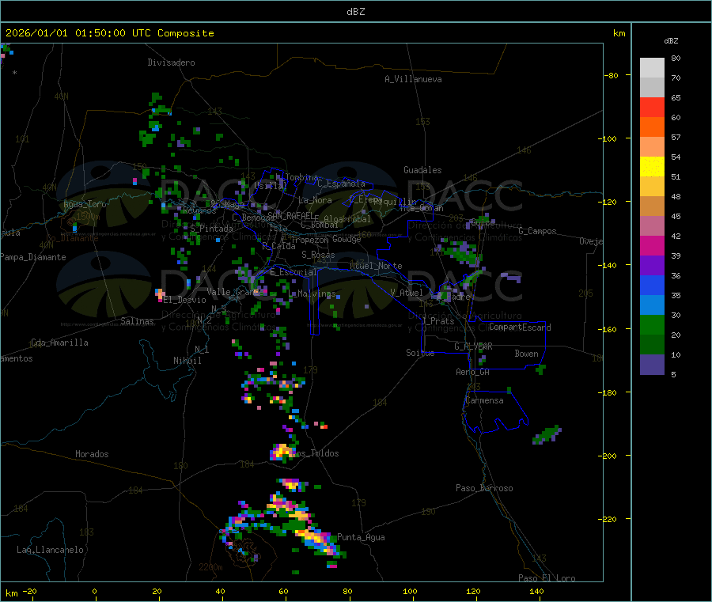Click the 5 value on the dBZ scale

pyautogui.click(x=673, y=374)
